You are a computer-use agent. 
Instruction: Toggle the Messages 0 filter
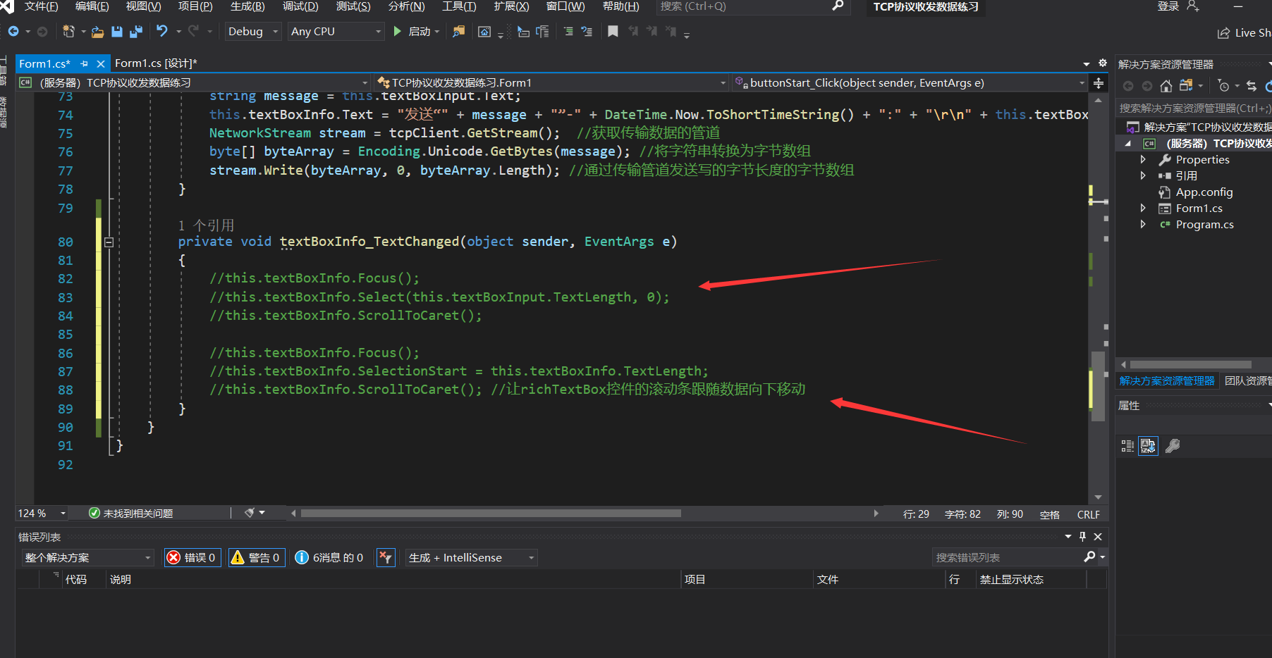click(x=329, y=558)
